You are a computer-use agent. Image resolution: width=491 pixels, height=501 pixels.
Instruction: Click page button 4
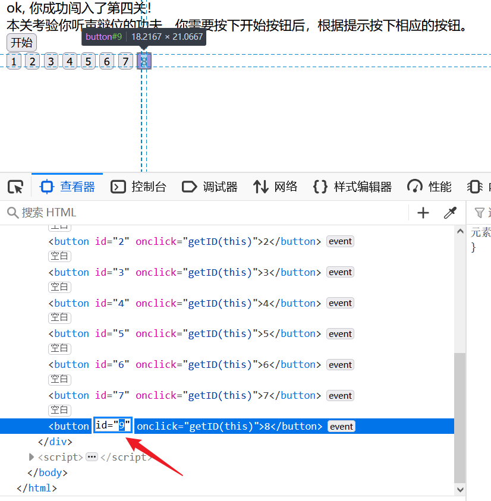point(70,61)
